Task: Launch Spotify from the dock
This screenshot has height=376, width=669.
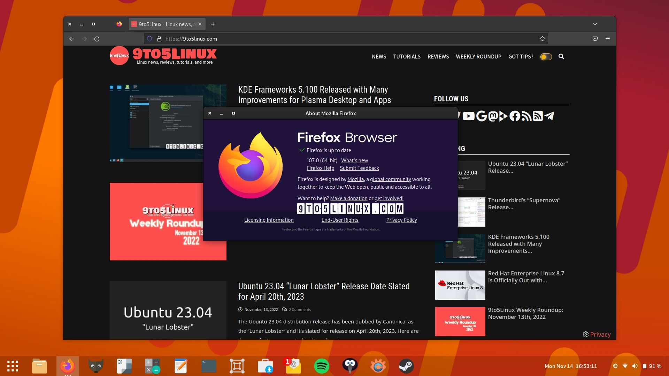Action: pos(321,366)
